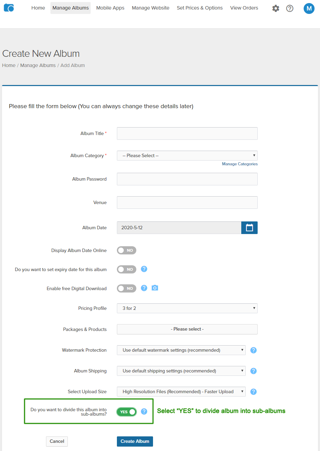Click the Album Title input field
Image resolution: width=320 pixels, height=451 pixels.
pyautogui.click(x=187, y=133)
